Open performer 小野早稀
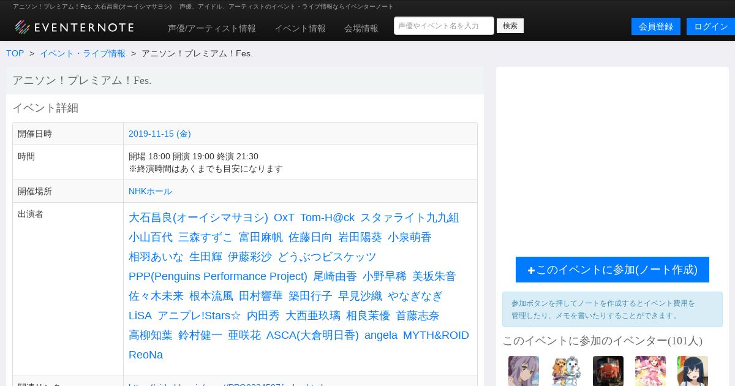735x386 pixels. [385, 276]
